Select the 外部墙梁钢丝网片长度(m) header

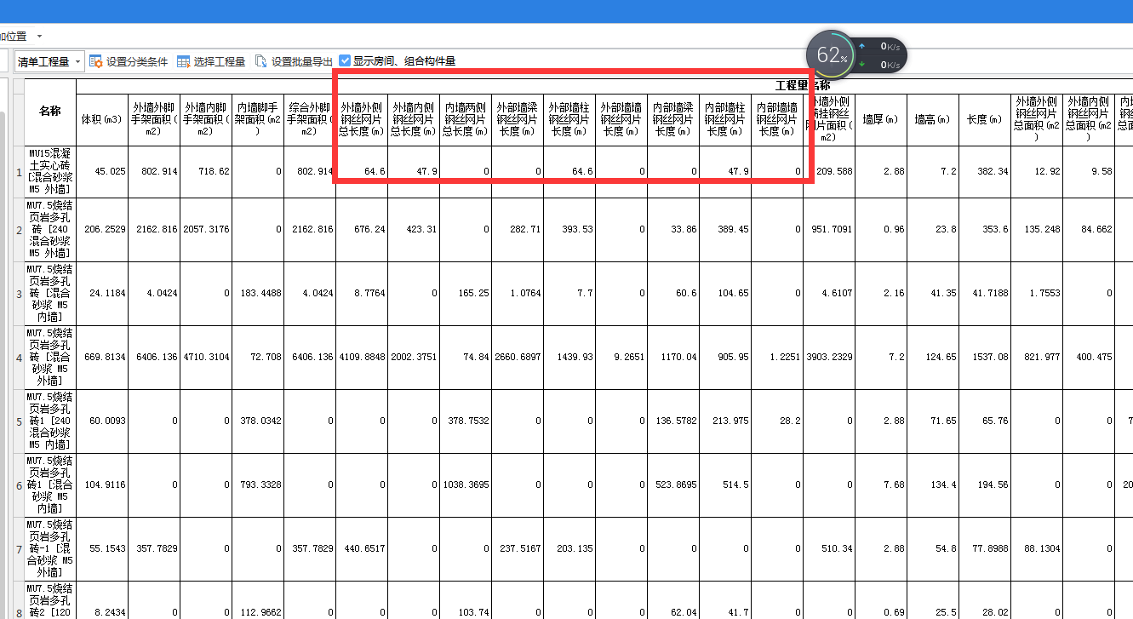coord(518,119)
